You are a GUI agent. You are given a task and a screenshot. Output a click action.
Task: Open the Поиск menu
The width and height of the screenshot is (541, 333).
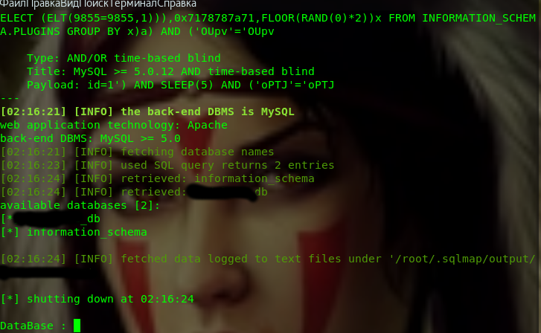coord(97,4)
